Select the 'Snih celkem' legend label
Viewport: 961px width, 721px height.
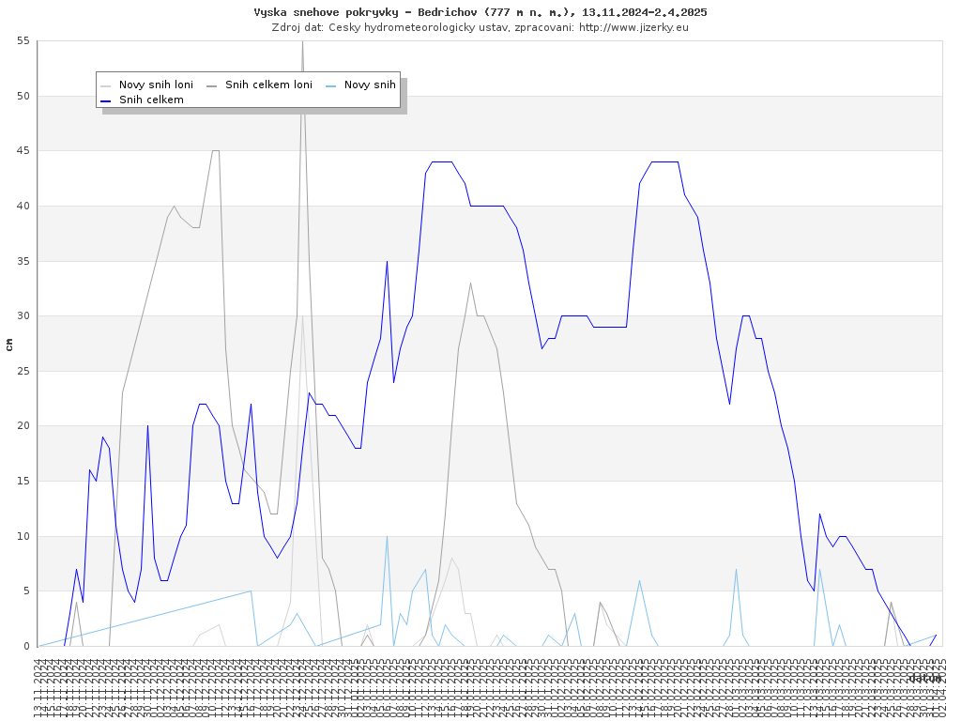(151, 100)
